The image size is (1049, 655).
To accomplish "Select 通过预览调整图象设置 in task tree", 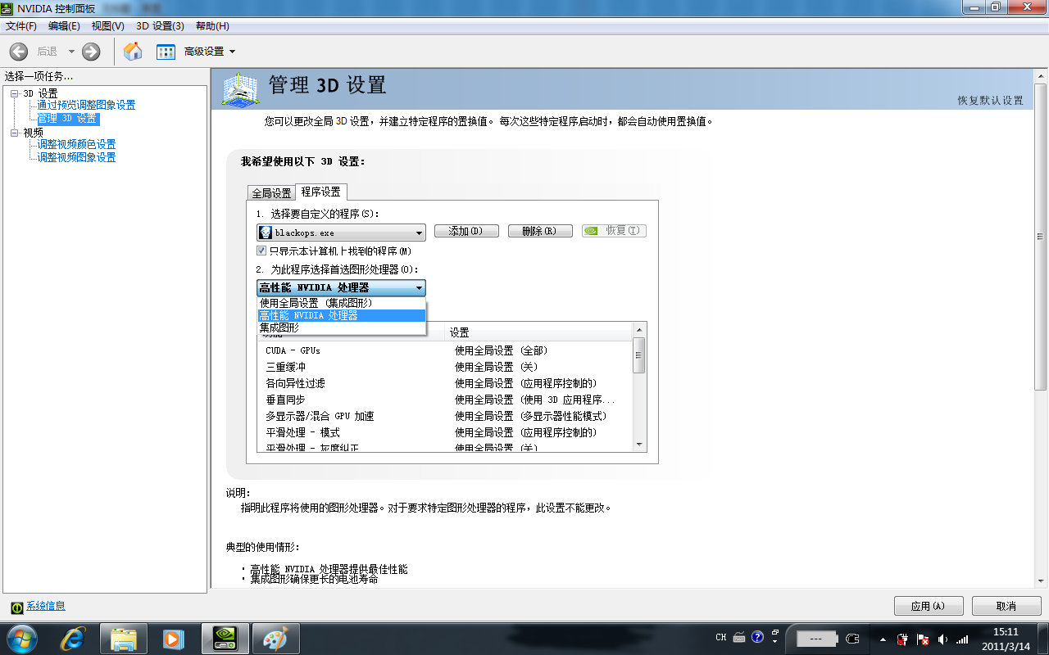I will point(86,106).
